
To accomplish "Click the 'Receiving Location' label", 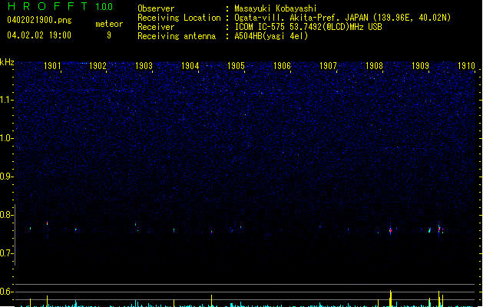I will [179, 18].
